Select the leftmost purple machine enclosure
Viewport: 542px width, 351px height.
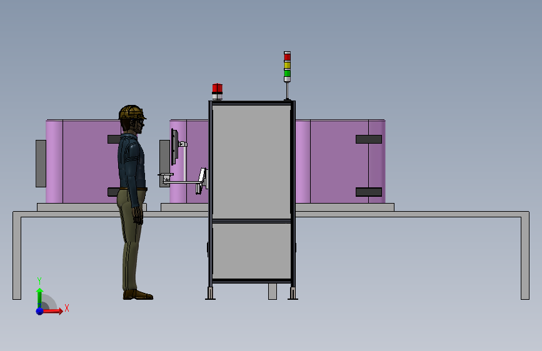click(83, 161)
